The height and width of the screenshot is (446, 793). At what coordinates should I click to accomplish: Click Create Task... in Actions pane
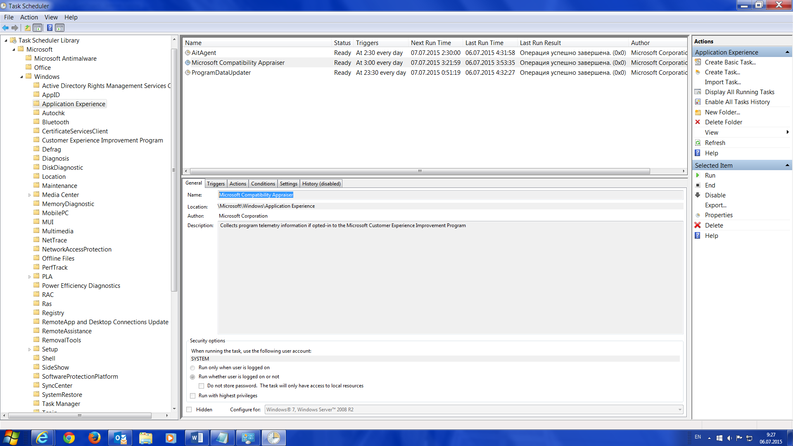click(722, 72)
